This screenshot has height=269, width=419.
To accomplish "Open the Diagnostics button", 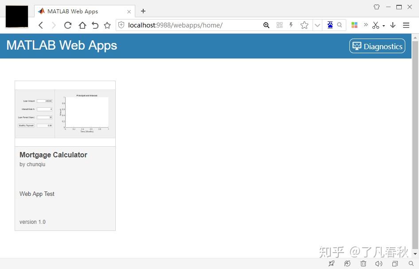I will [377, 46].
